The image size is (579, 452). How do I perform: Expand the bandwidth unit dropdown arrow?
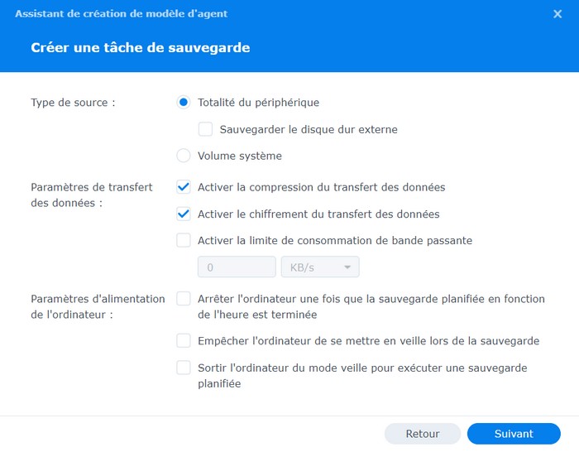pos(348,267)
